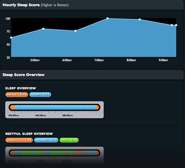
Task: Click the last data point on the chart
Action: [x=176, y=25]
